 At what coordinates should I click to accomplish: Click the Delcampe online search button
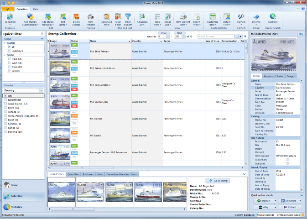click(x=289, y=201)
